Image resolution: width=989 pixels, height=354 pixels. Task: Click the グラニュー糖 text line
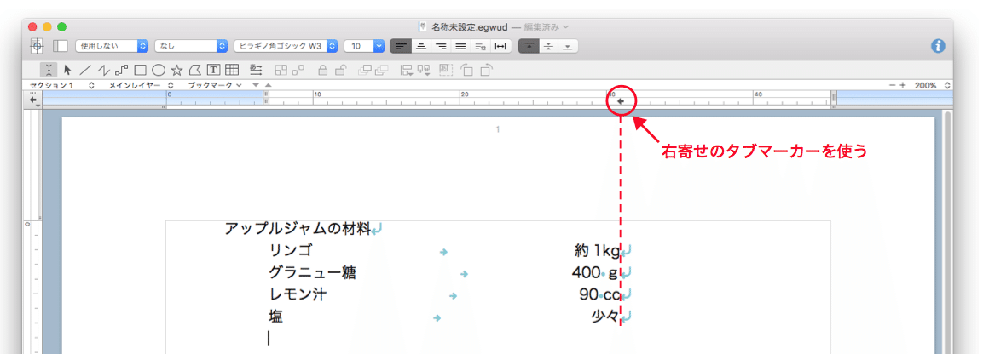[312, 273]
